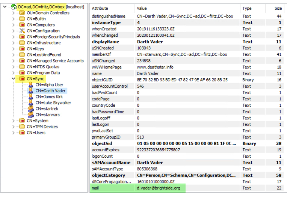287x197 pixels.
Task: Select the uSNChanged attribute
Action: 103,61
